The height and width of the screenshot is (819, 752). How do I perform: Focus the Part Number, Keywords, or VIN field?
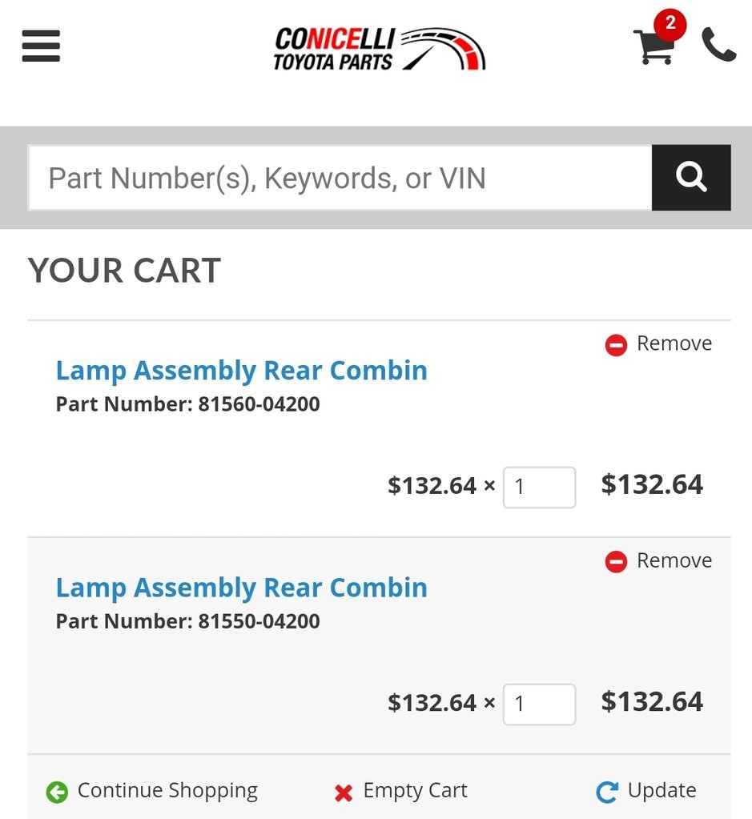pyautogui.click(x=340, y=178)
